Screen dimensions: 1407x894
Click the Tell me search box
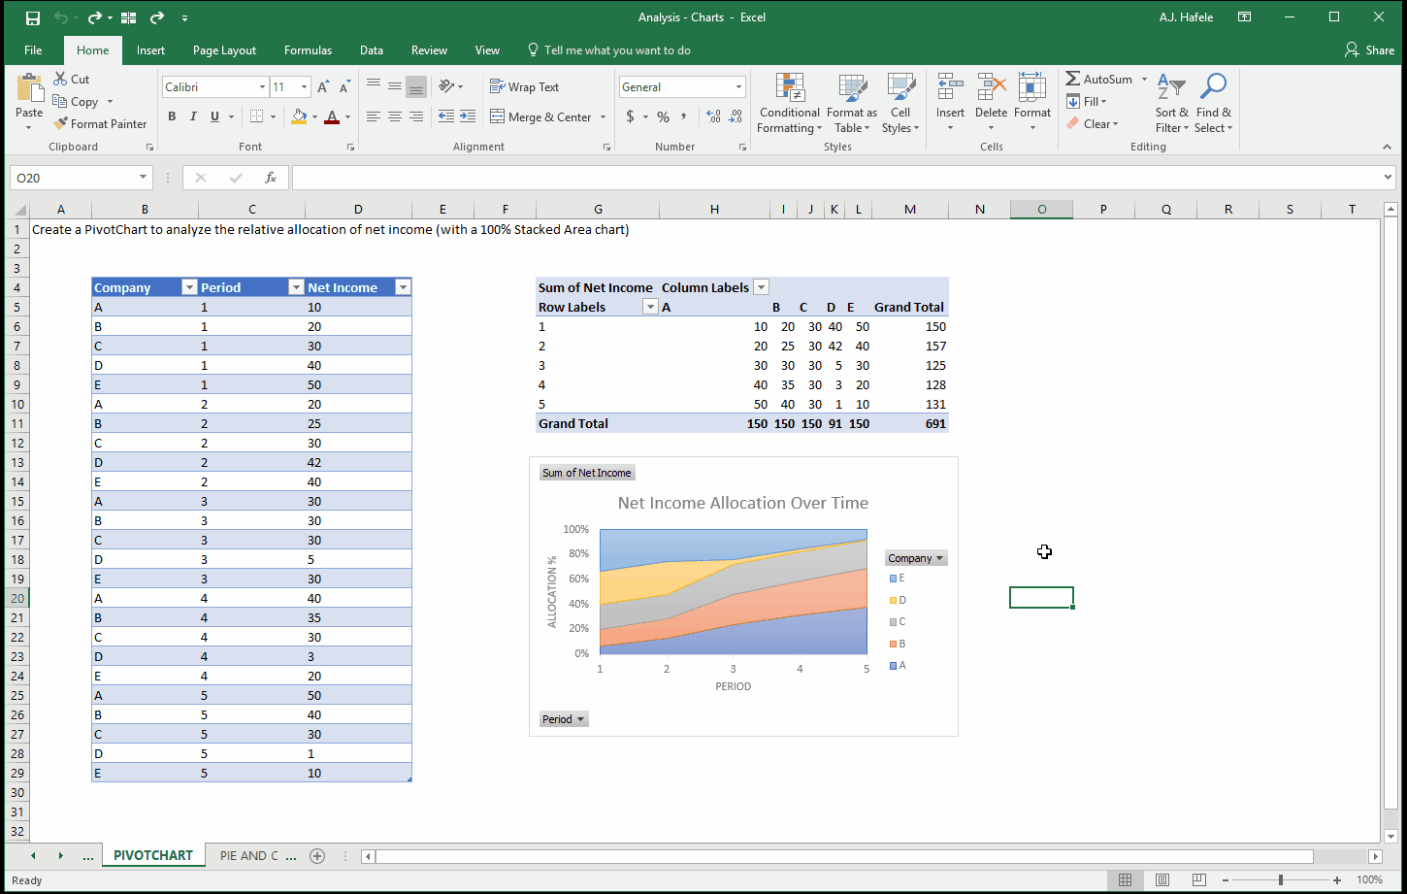608,50
